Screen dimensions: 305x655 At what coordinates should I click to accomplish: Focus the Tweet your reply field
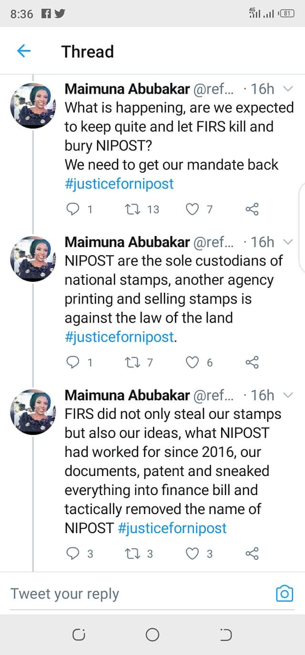pyautogui.click(x=133, y=594)
